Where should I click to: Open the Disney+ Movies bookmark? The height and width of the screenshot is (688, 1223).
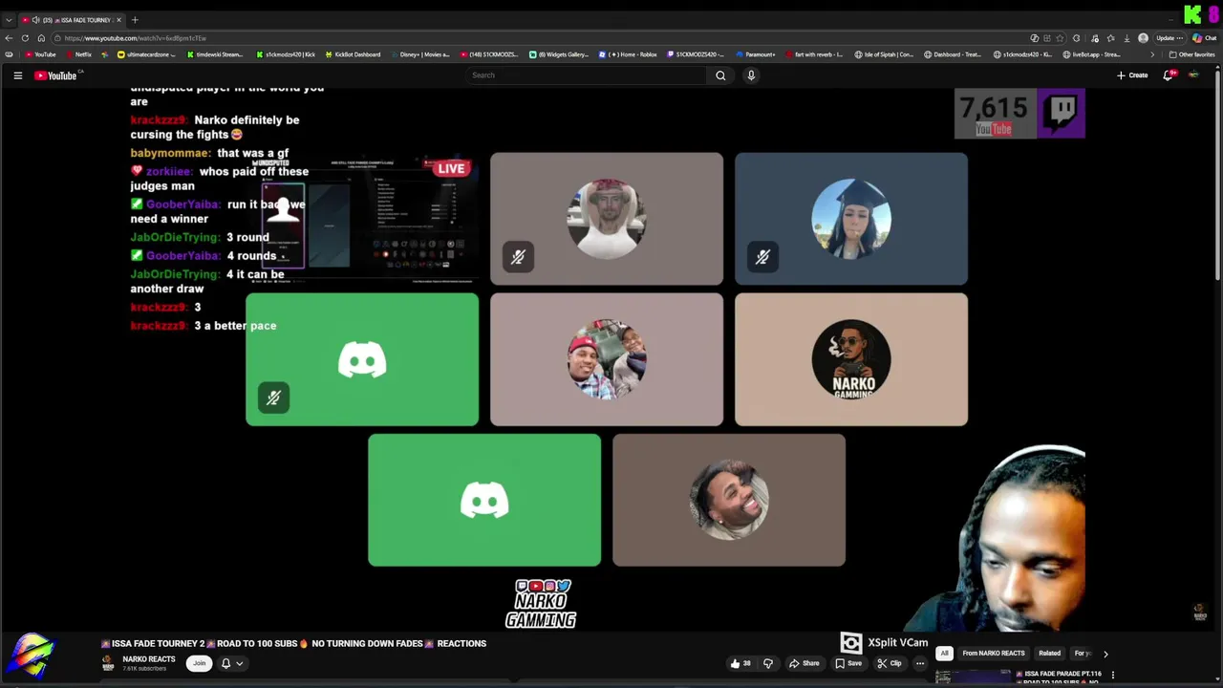[x=420, y=54]
